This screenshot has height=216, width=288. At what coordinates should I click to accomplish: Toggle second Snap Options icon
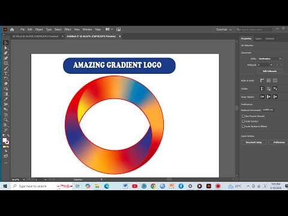pos(269,97)
